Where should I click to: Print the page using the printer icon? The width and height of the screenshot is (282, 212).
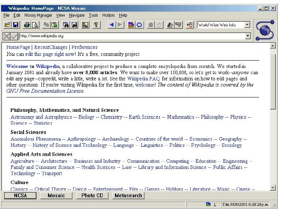click(x=27, y=25)
